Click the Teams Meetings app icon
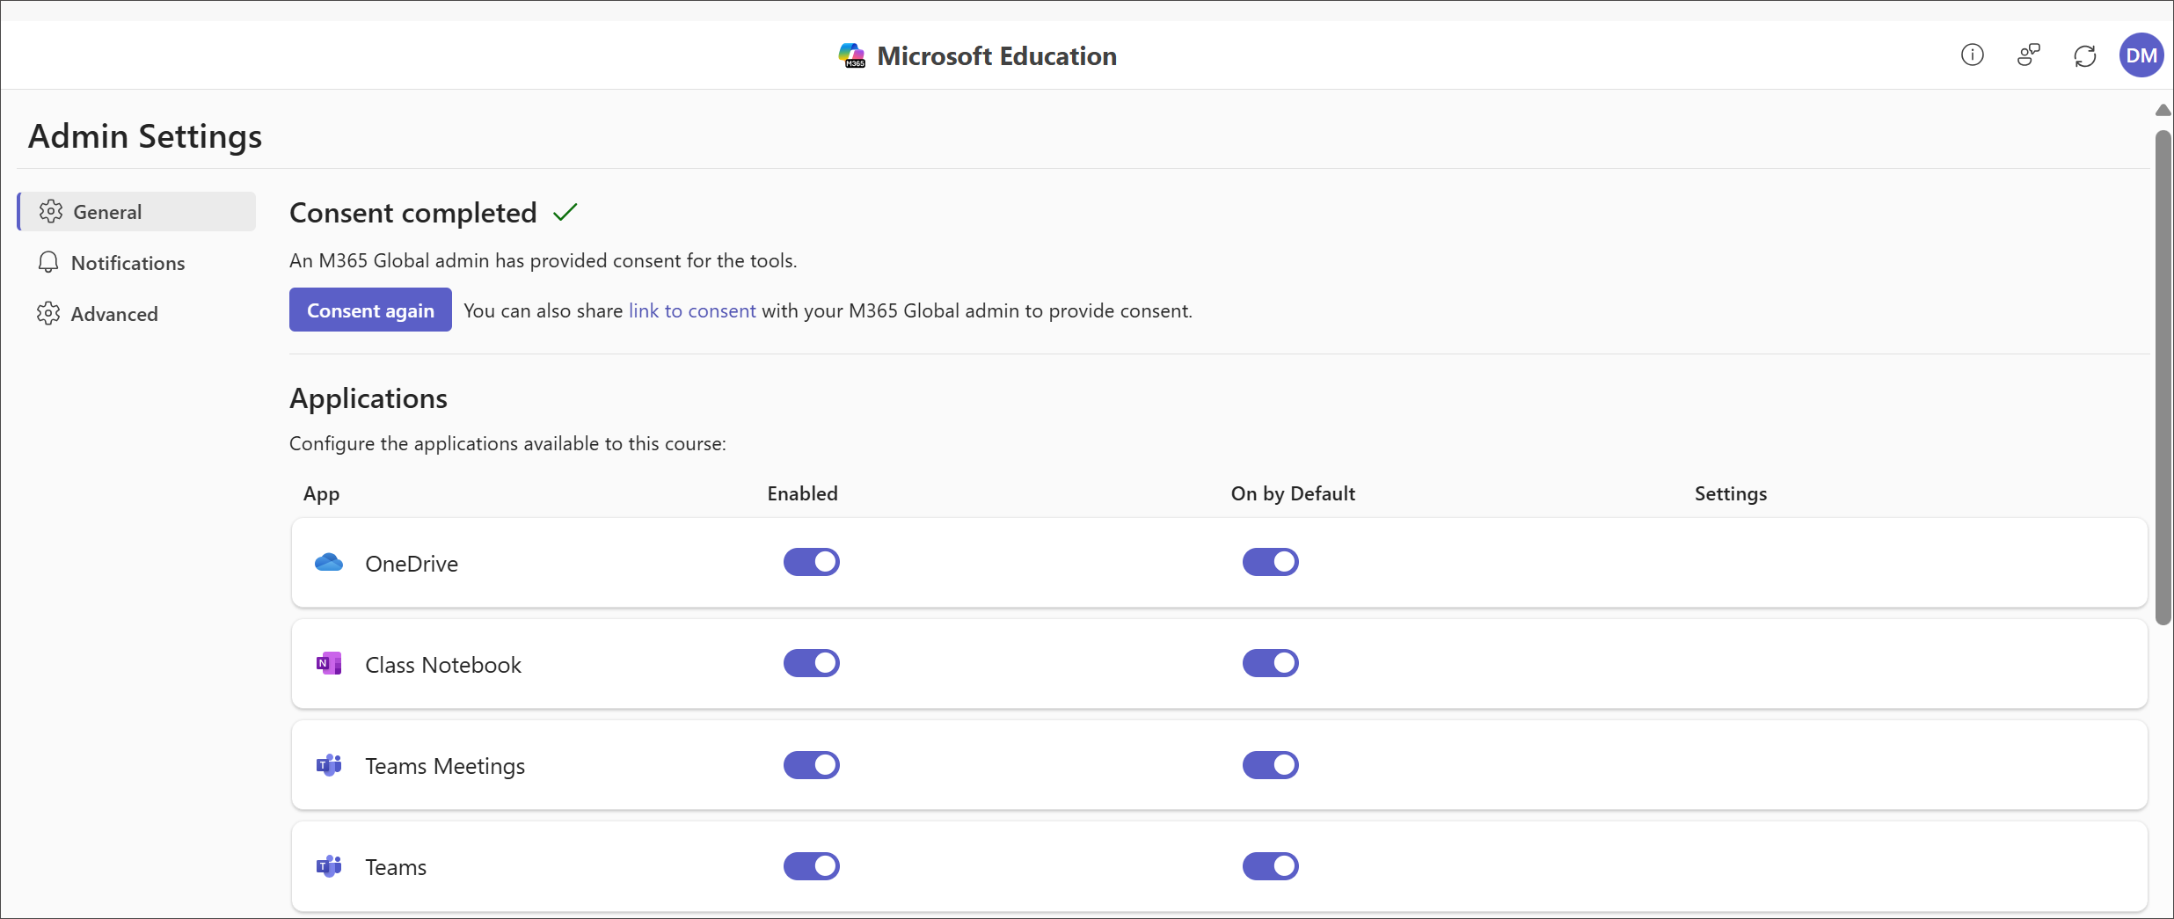This screenshot has height=919, width=2174. pyautogui.click(x=328, y=764)
